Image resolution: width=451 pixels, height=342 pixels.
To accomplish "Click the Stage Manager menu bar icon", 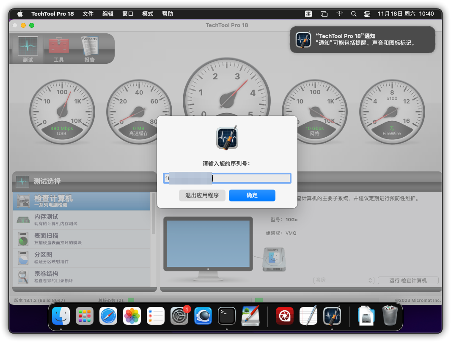I will [324, 14].
